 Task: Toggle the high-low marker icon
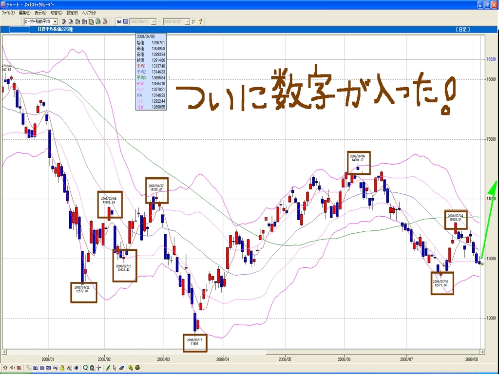[x=69, y=368]
